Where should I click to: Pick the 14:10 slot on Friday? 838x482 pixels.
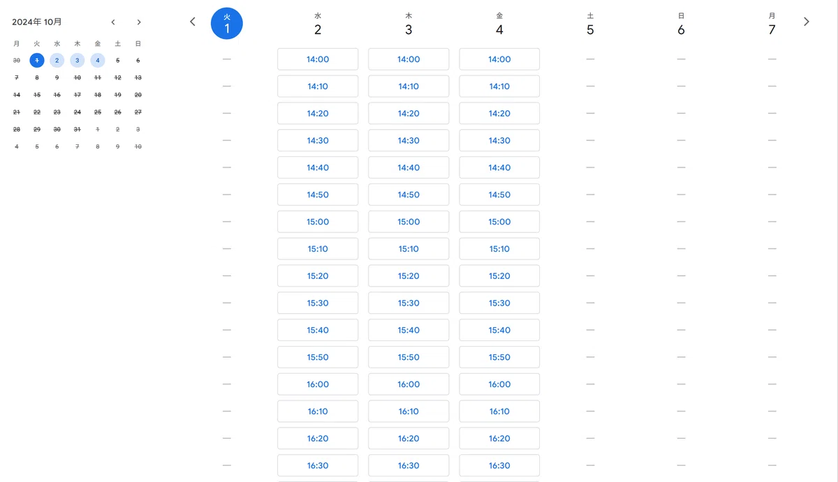pyautogui.click(x=499, y=86)
